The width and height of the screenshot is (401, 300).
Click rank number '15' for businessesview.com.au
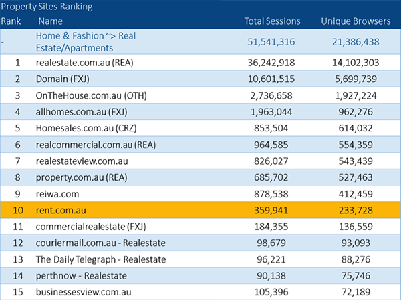tap(18, 293)
